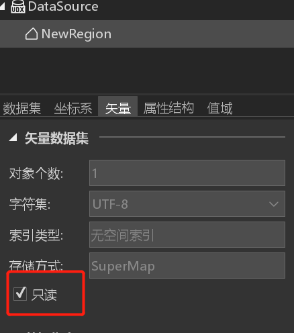
Task: Switch to the 数据集 tab
Action: 22,108
